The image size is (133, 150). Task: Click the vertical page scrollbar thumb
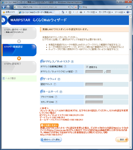[130, 49]
